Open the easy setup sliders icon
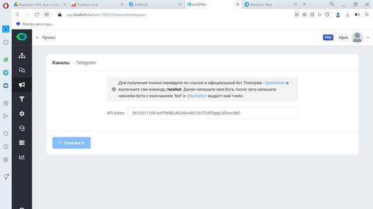The width and height of the screenshot is (373, 209). click(x=367, y=15)
